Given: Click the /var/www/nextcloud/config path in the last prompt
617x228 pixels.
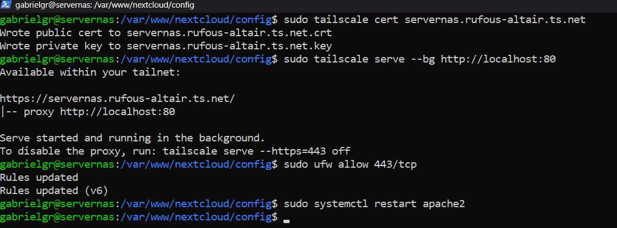Looking at the screenshot, I should tap(196, 217).
